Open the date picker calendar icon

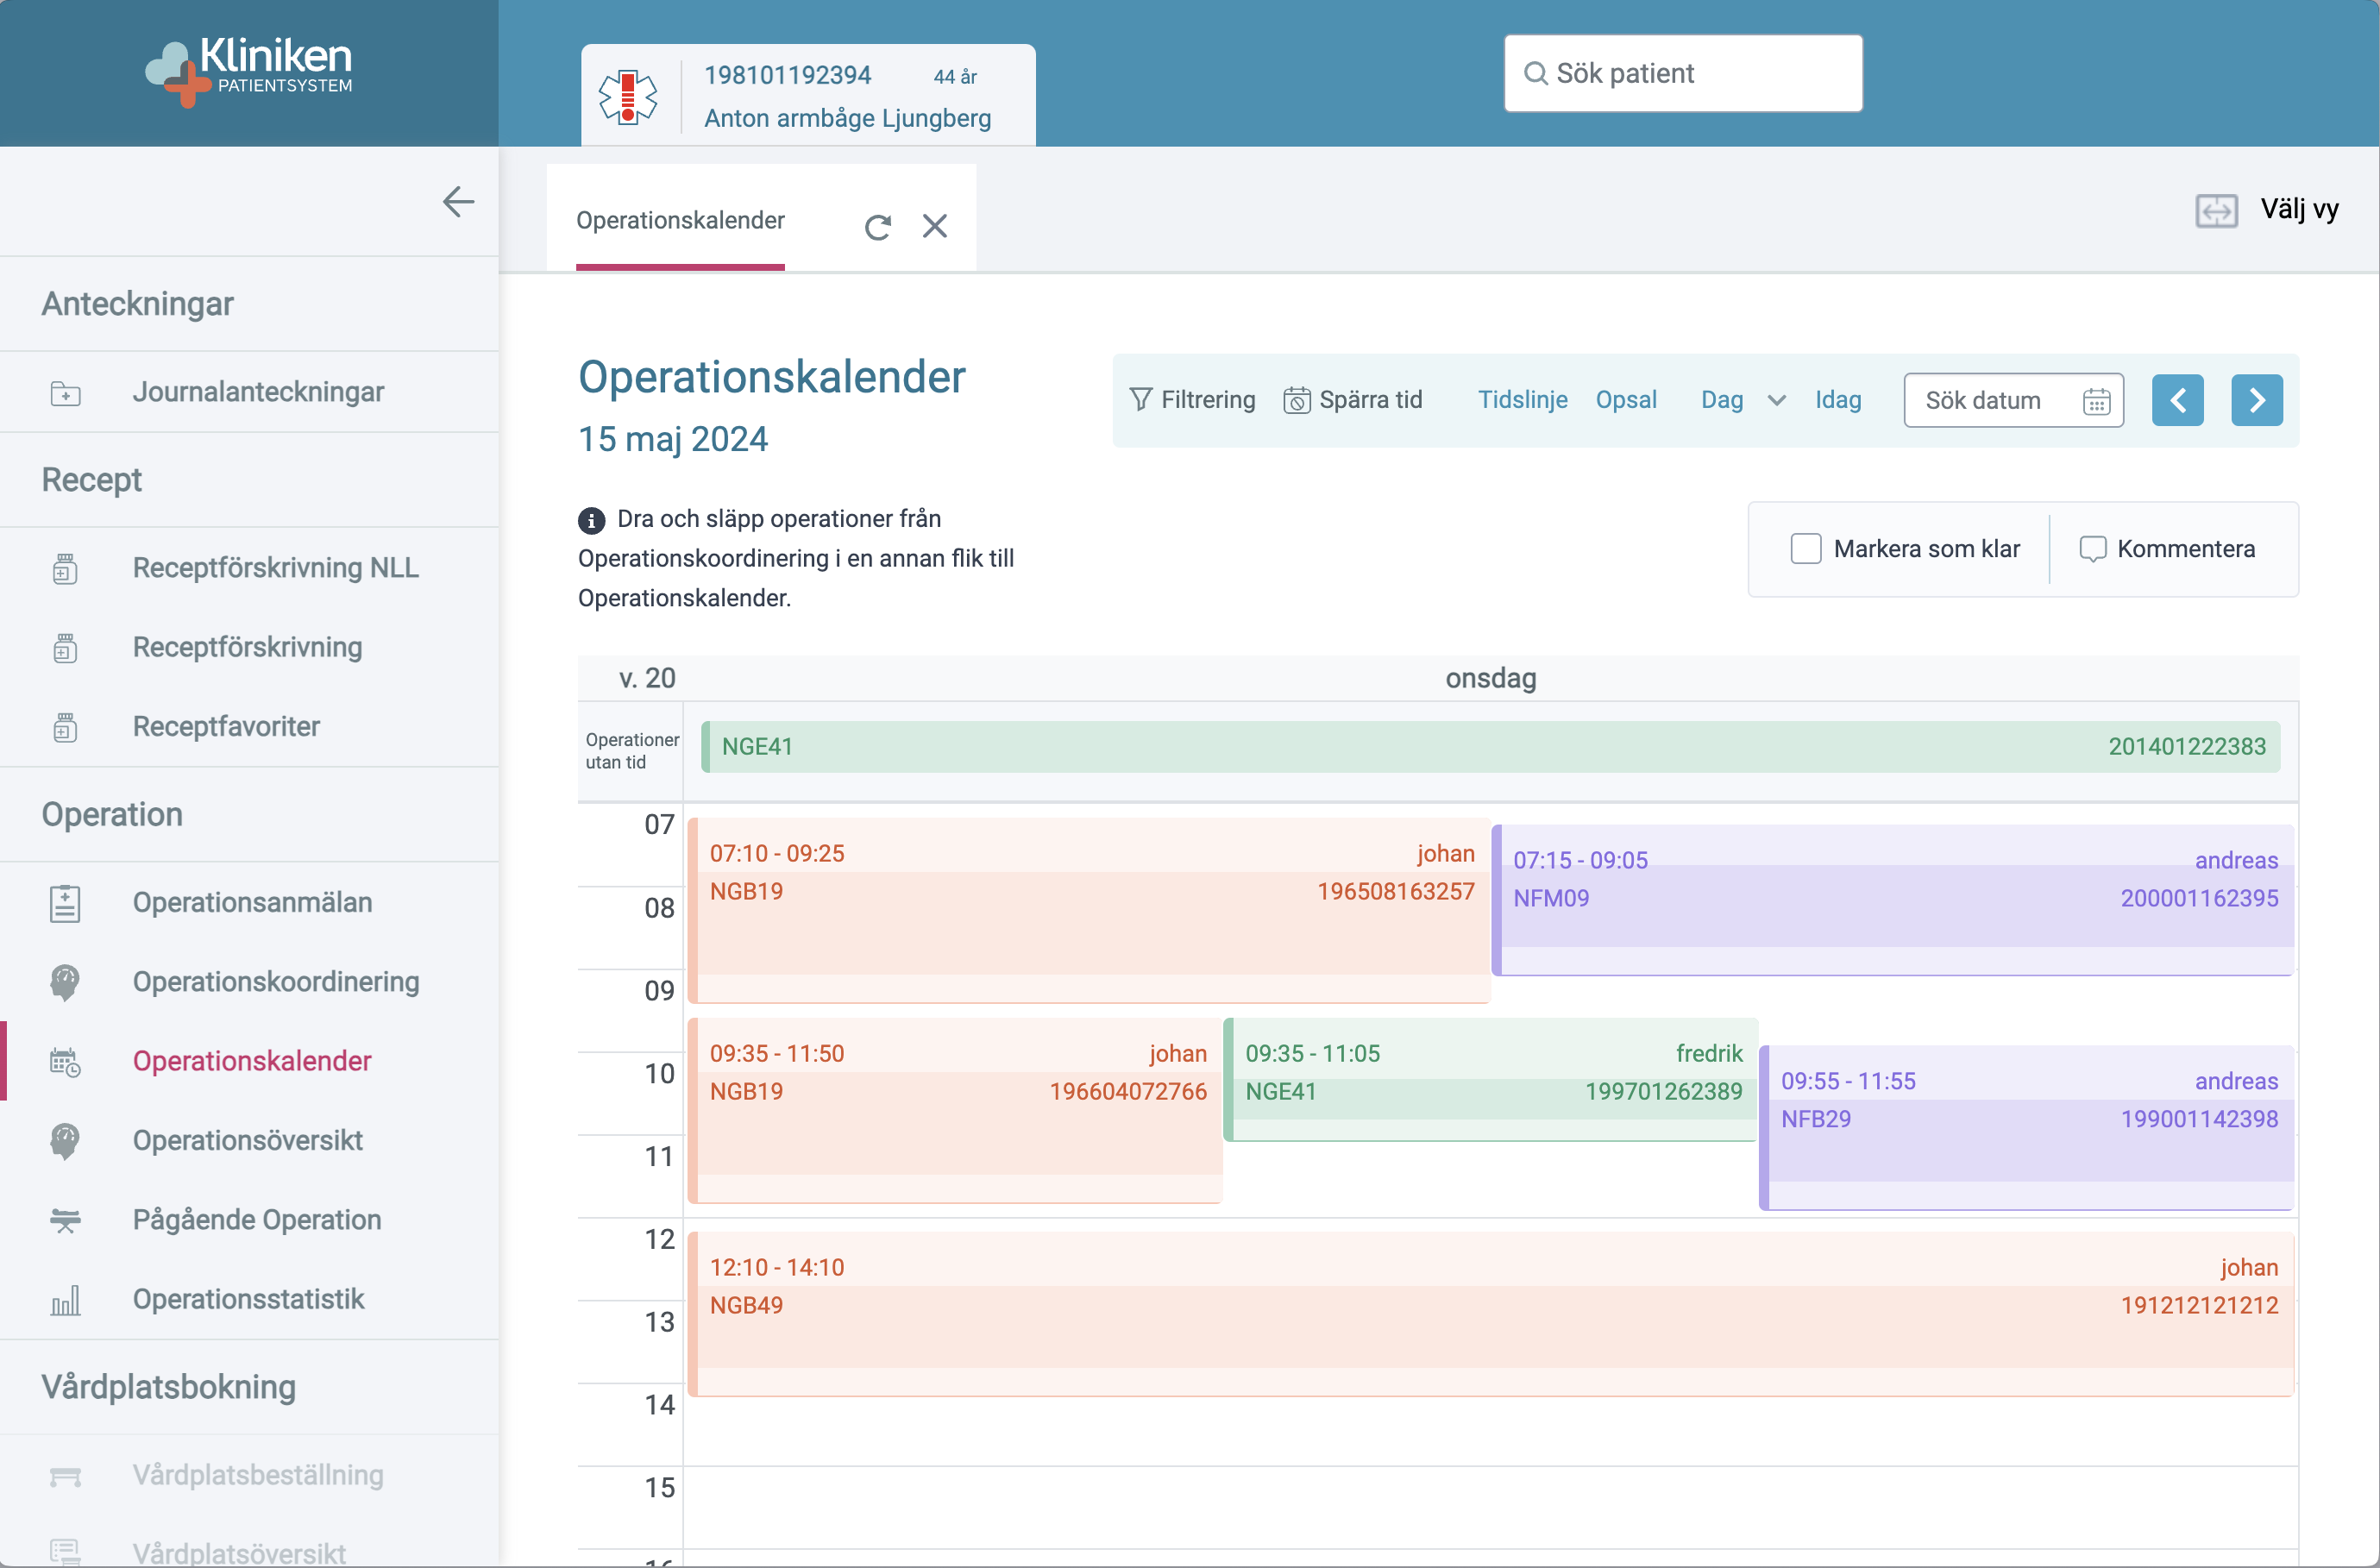coord(2096,401)
